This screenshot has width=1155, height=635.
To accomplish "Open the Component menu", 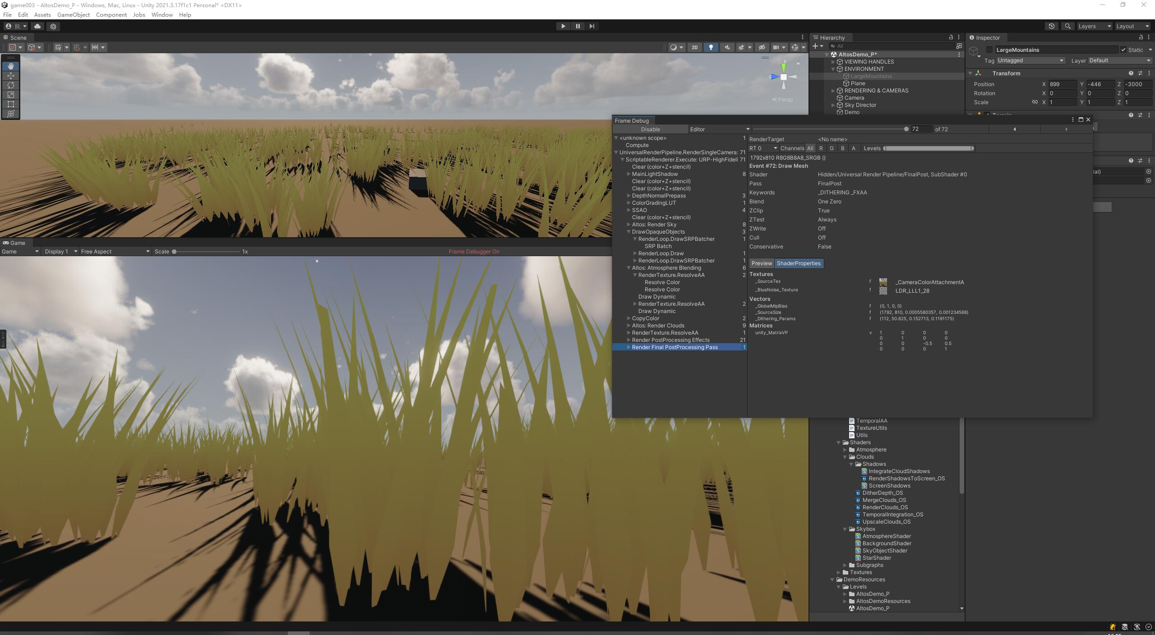I will tap(111, 15).
